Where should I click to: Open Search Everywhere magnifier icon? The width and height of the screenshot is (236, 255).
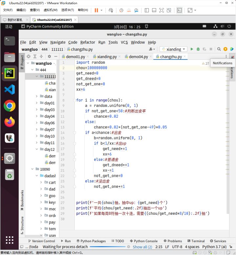click(219, 49)
